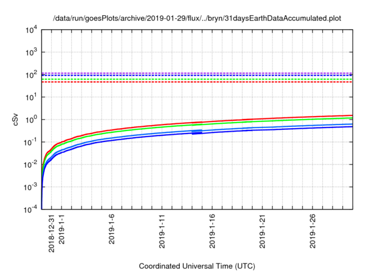Click the 2018-12-31 date tick label
The width and height of the screenshot is (389, 272).
pyautogui.click(x=52, y=234)
